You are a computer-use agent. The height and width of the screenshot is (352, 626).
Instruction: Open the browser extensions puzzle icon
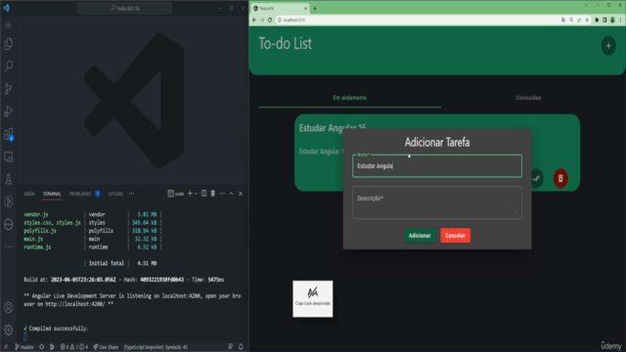pyautogui.click(x=597, y=20)
